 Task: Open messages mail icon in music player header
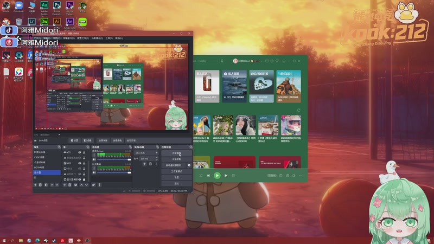[x=267, y=61]
